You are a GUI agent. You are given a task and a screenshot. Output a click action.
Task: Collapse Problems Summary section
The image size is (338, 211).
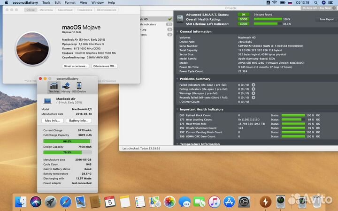click(x=177, y=79)
